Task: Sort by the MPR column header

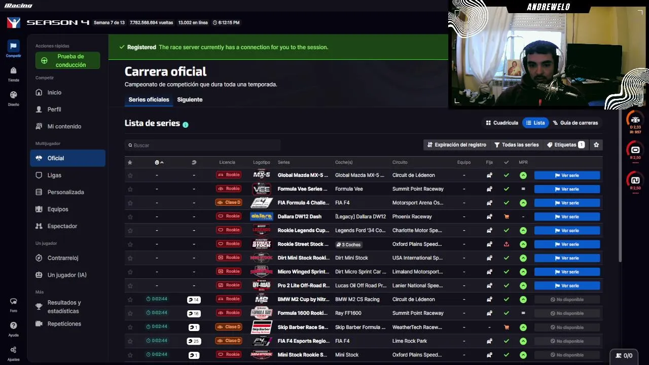Action: [523, 162]
